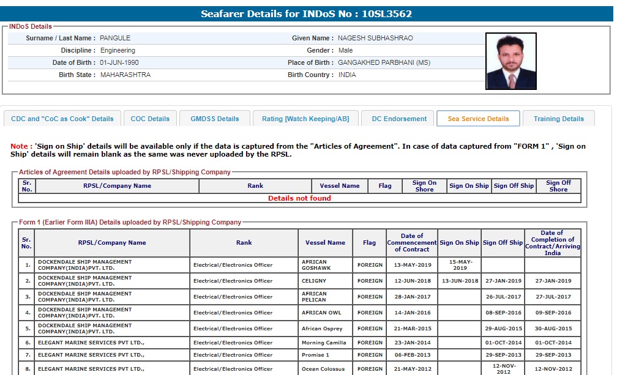639x375 pixels.
Task: Switch to the COC Details tab
Action: coord(150,119)
